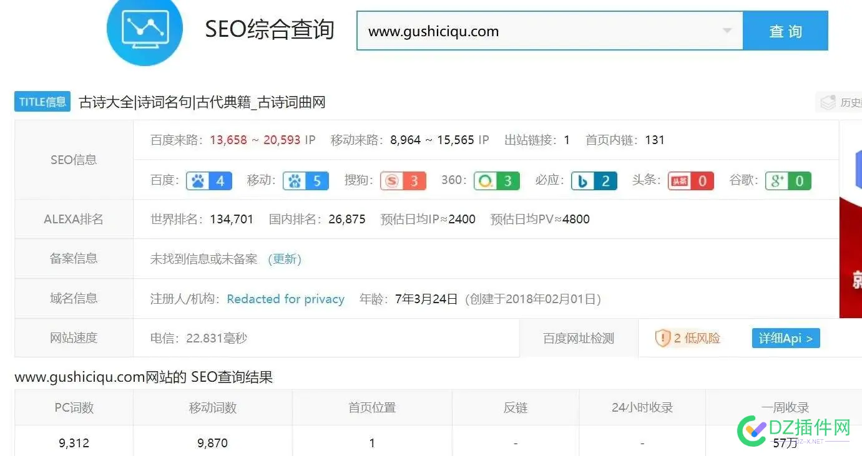Click the 24小时收录 column header
This screenshot has height=456, width=862.
(x=642, y=407)
